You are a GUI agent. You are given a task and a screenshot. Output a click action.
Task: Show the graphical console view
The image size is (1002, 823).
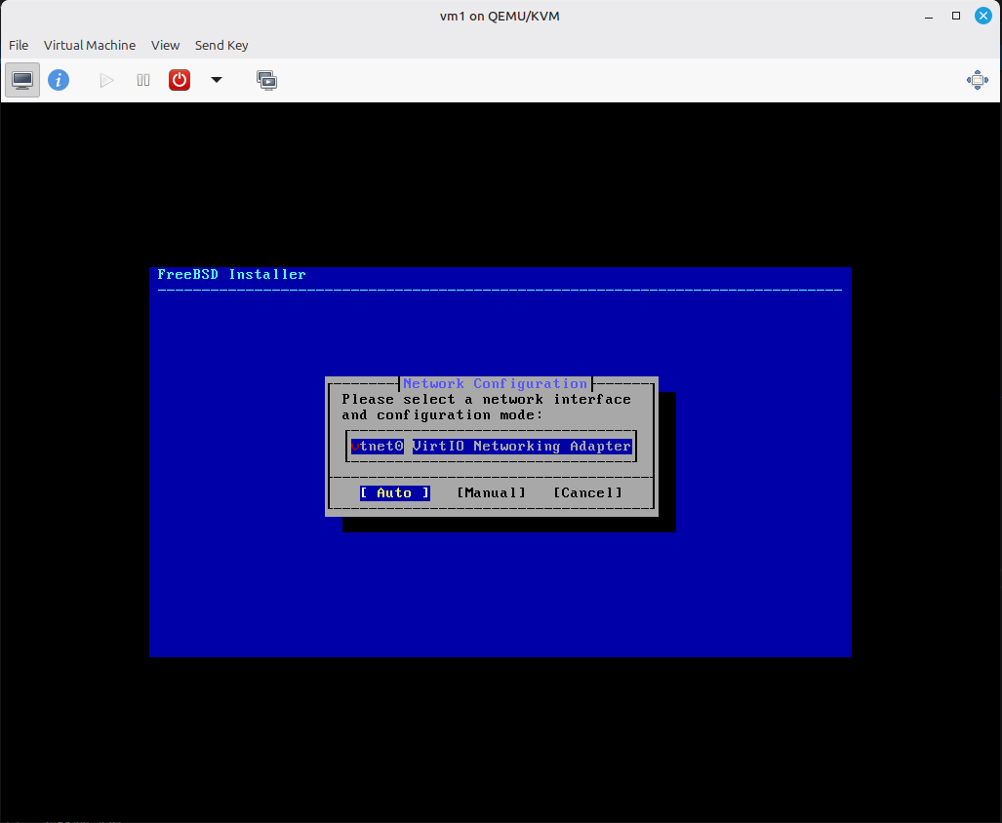(x=22, y=80)
